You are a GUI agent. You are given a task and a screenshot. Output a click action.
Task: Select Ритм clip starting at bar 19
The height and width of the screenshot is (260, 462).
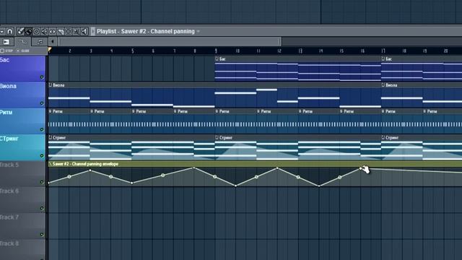443,121
